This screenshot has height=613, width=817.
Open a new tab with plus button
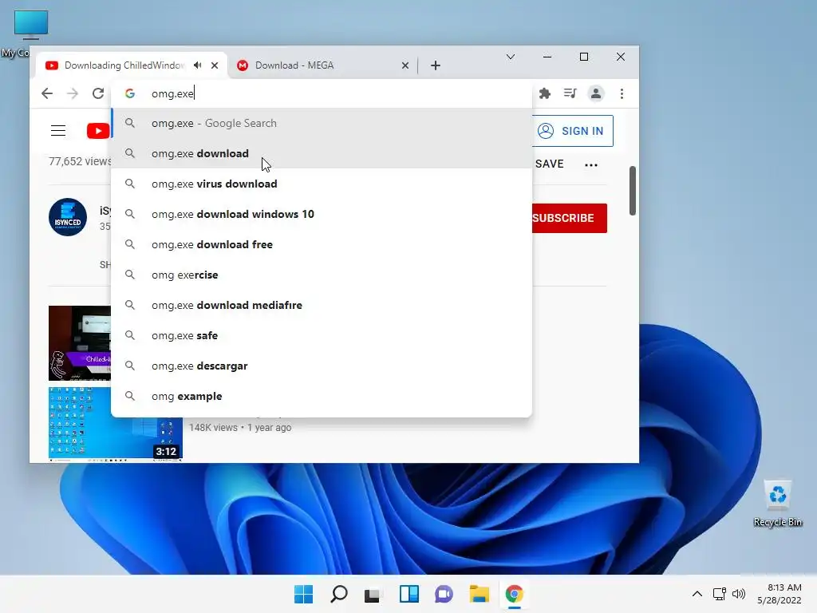(436, 65)
